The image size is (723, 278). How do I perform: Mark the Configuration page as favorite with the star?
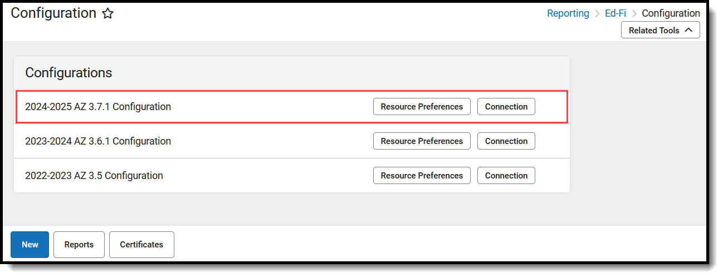108,14
